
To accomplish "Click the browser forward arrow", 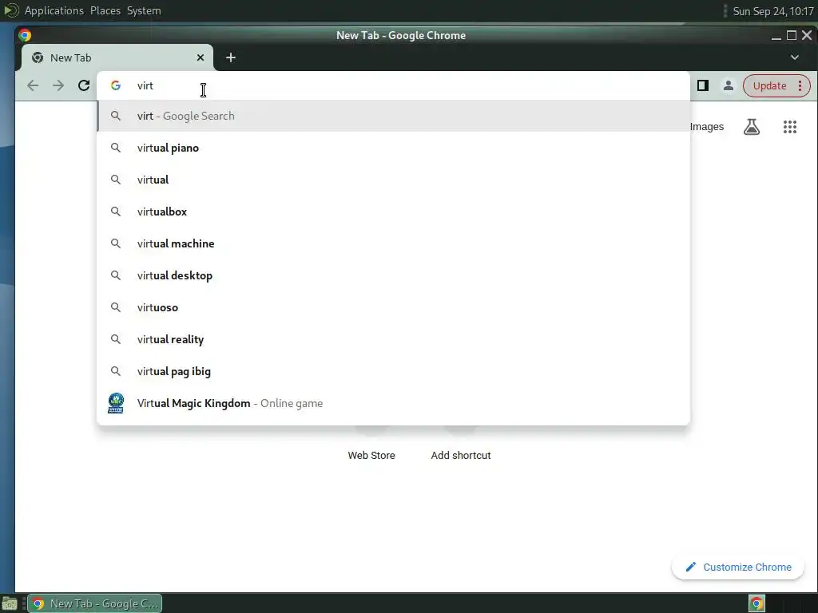I will [58, 85].
